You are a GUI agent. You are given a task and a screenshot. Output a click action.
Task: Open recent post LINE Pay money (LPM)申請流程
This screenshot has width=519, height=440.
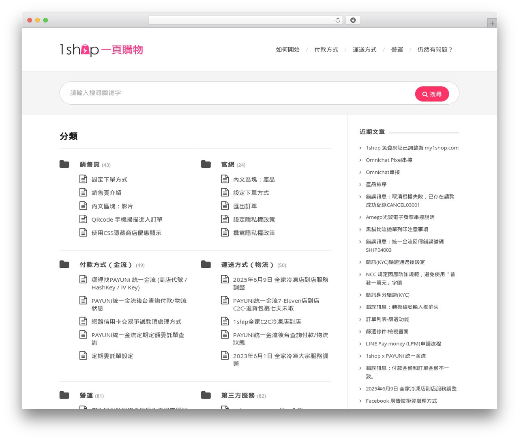click(403, 343)
